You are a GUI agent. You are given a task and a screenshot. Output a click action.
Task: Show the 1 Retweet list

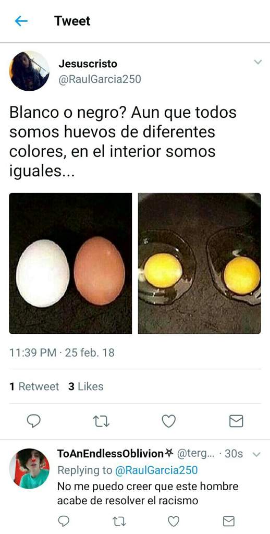[34, 386]
